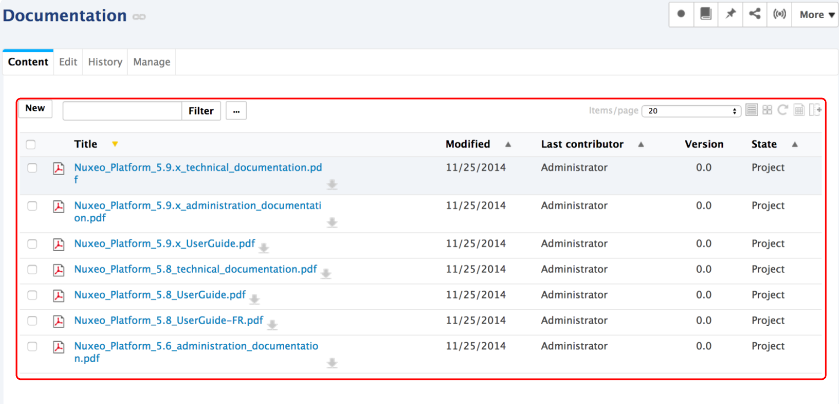Check the box for 5.9.x_administration_documentation.pdf

click(x=32, y=206)
